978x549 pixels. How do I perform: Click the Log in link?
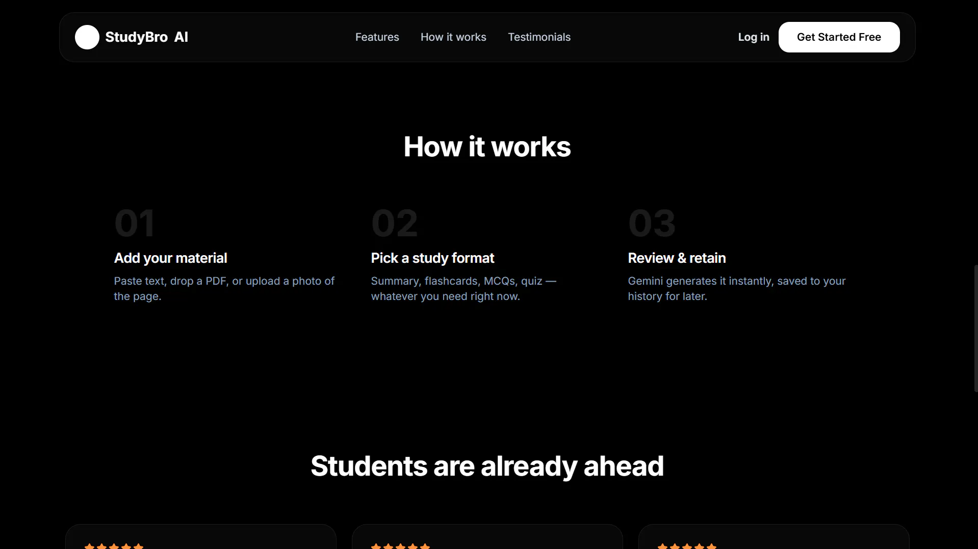tap(754, 37)
